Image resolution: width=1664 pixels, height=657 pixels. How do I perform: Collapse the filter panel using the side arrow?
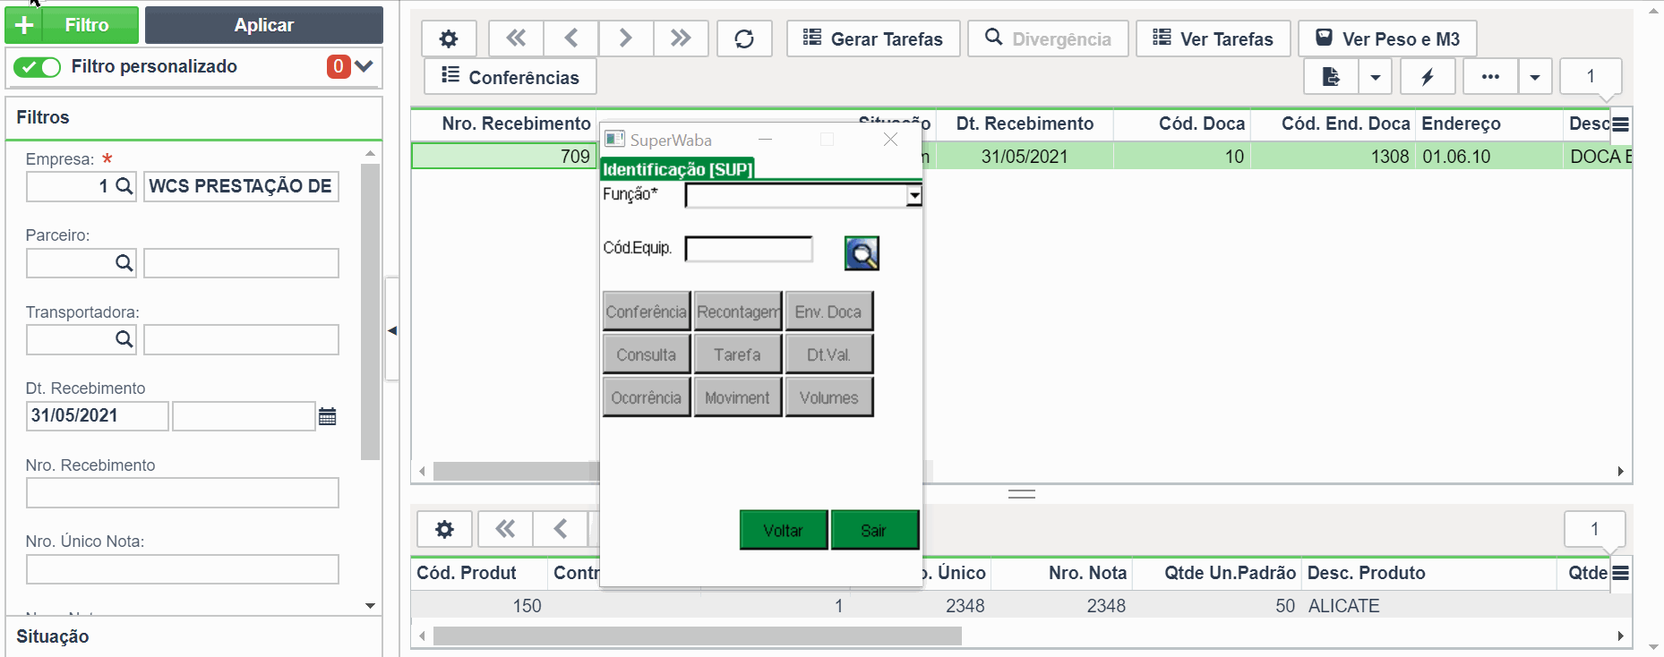click(392, 330)
